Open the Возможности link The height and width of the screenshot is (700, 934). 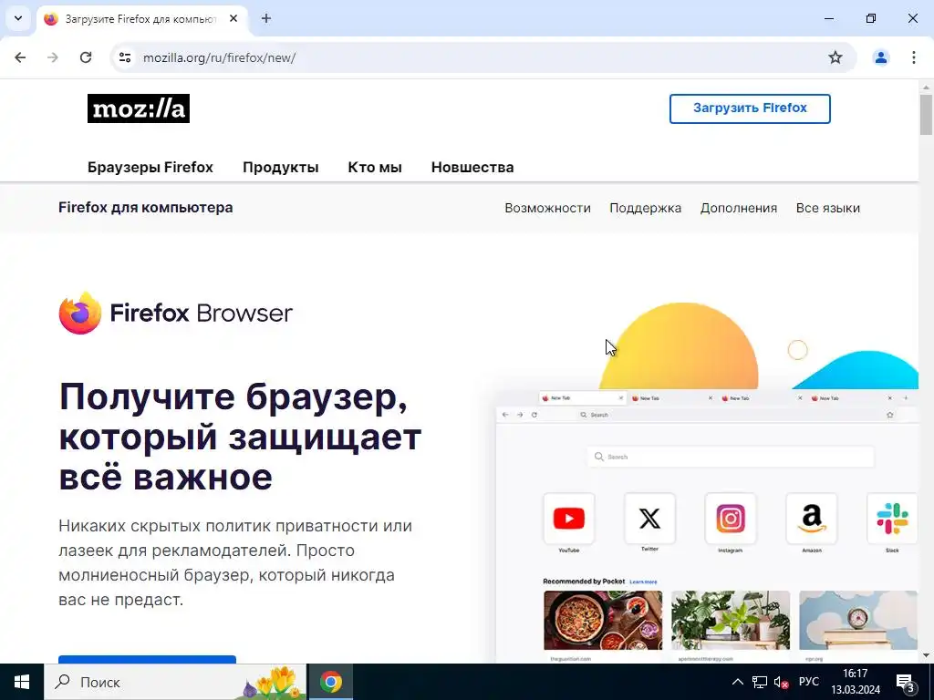(x=547, y=208)
